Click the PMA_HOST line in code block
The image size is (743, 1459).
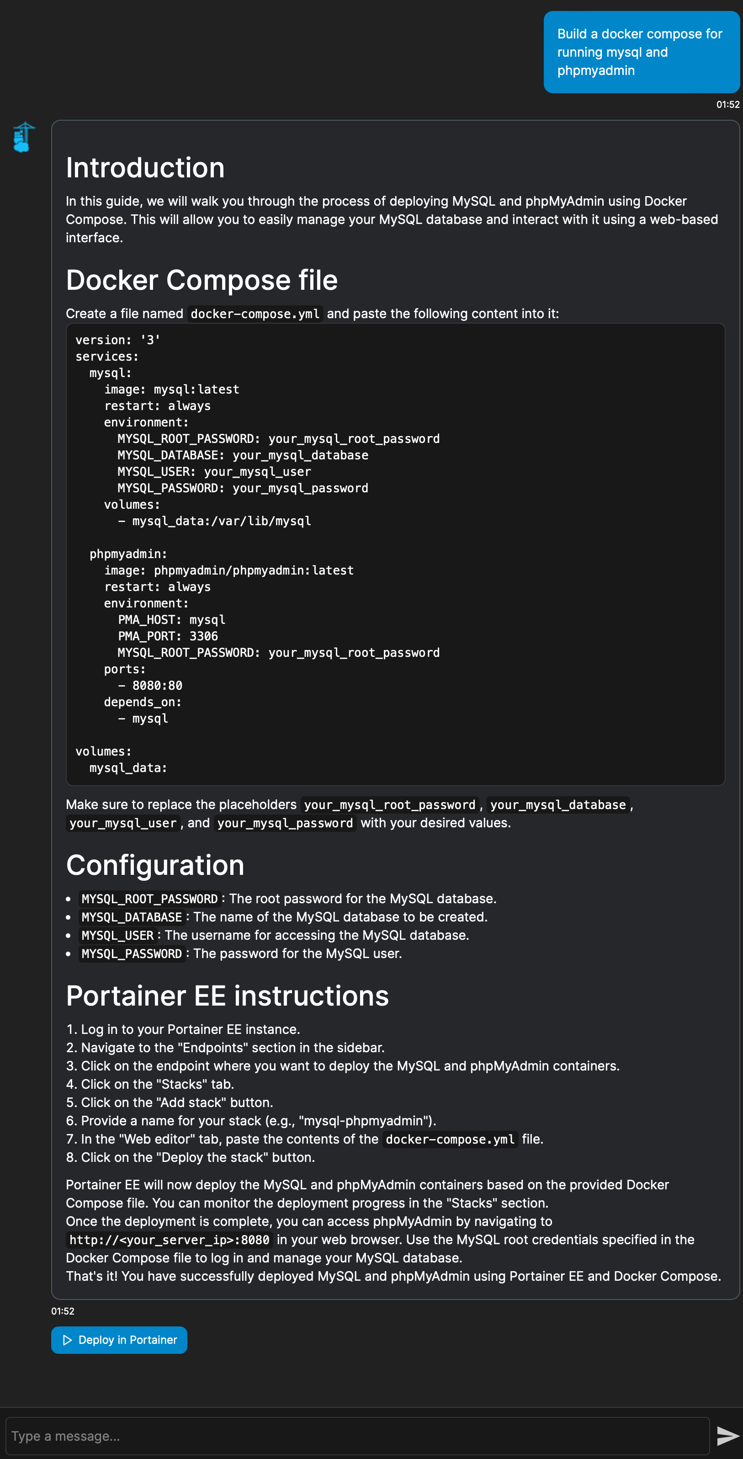[x=171, y=620]
